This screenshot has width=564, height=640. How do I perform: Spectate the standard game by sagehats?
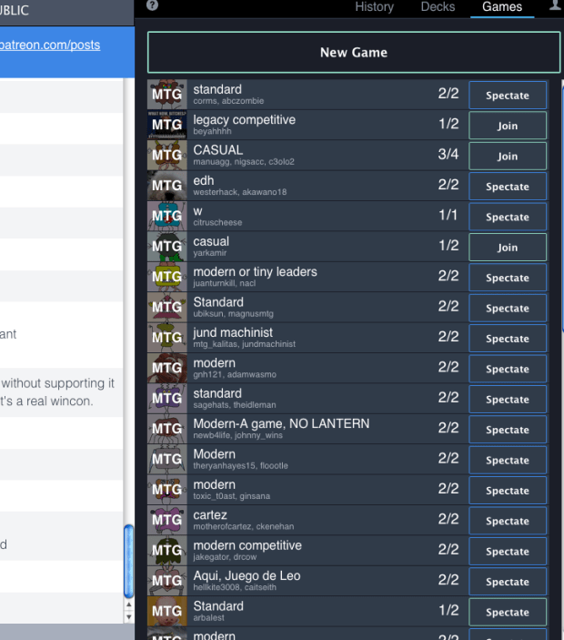(x=508, y=399)
